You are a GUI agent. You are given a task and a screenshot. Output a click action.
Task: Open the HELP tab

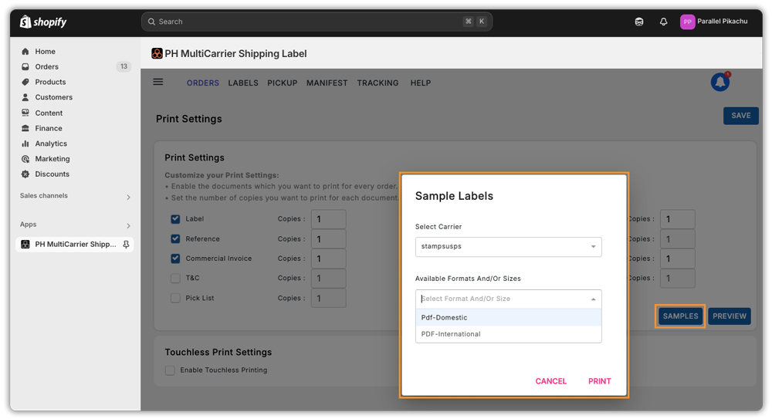click(x=421, y=83)
